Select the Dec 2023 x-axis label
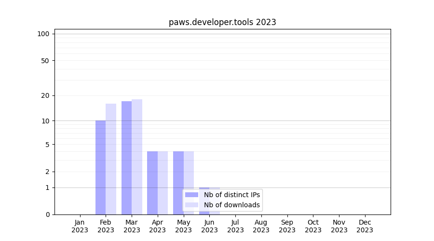 (365, 226)
